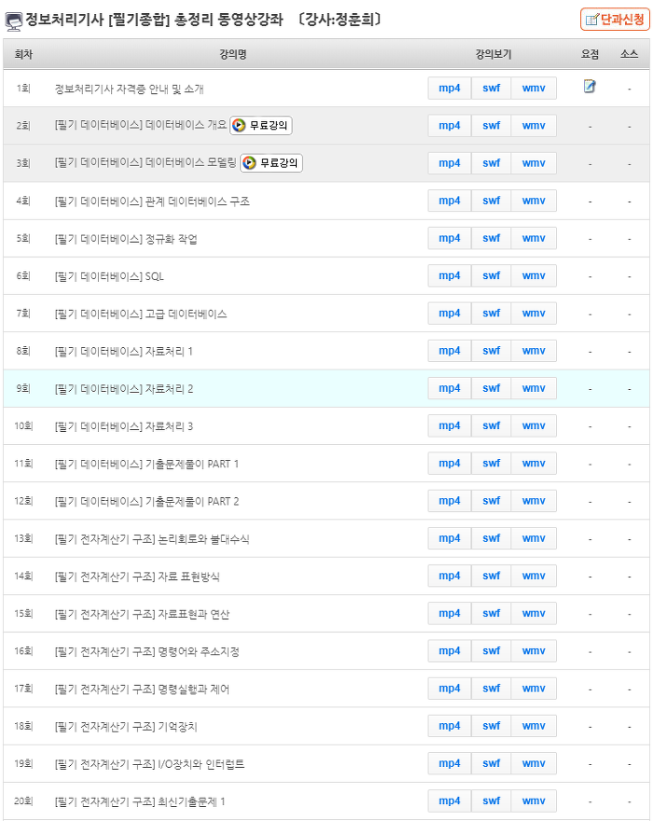The width and height of the screenshot is (653, 821).
Task: Open wmv for lecture 15회 자료표현과 연산
Action: click(534, 614)
